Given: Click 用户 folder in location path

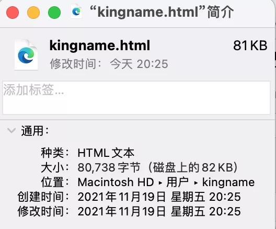Looking at the screenshot, I should (178, 182).
